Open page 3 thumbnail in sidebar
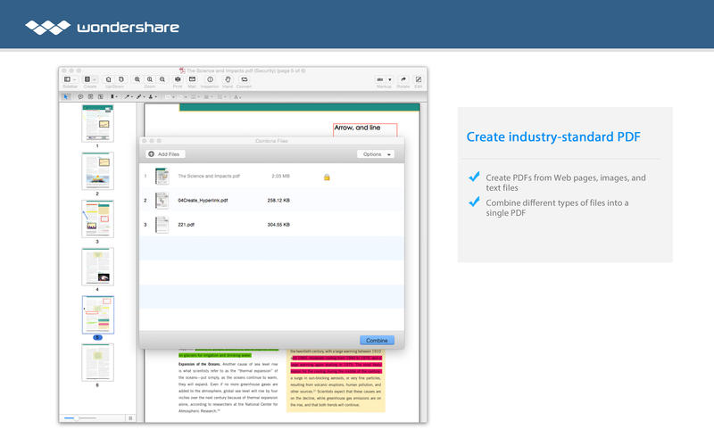Viewport: 714px width, 446px height. 97,218
